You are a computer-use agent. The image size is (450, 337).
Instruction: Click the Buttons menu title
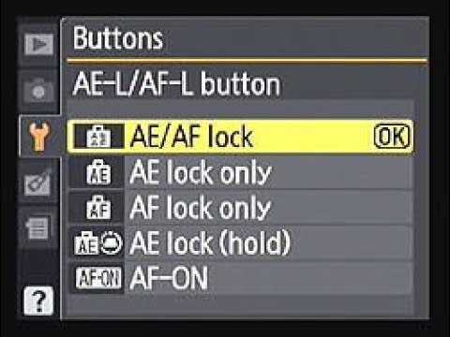(x=118, y=38)
